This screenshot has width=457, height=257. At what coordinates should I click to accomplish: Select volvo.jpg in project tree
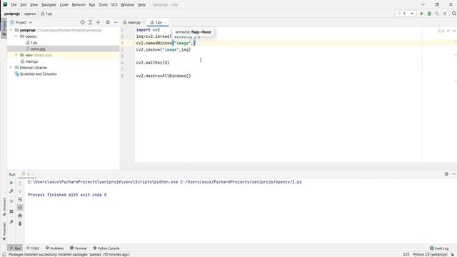(38, 49)
